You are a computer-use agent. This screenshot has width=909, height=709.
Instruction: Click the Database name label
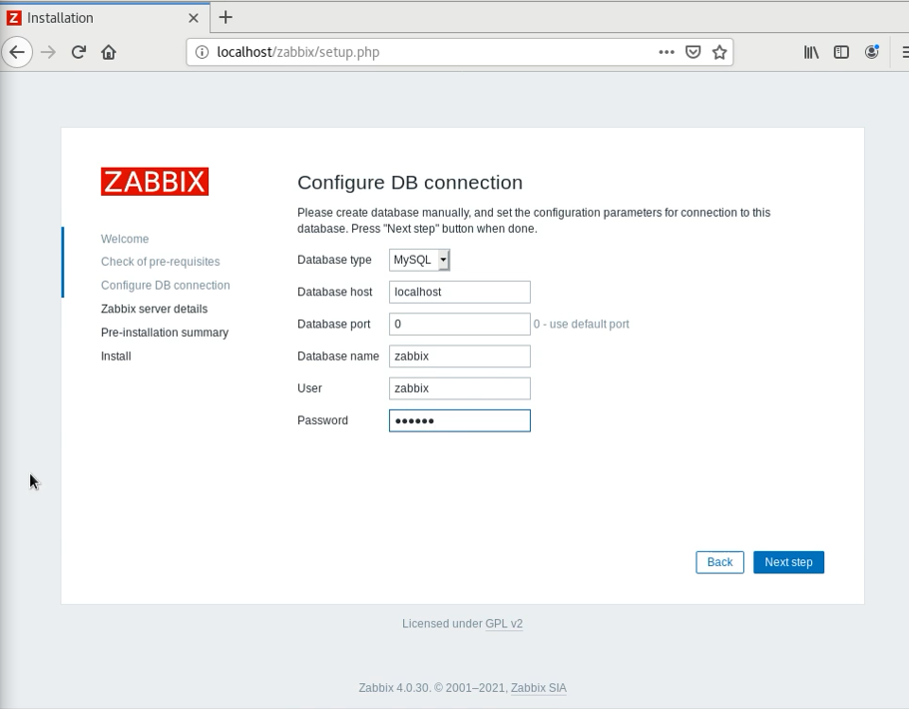[338, 356]
